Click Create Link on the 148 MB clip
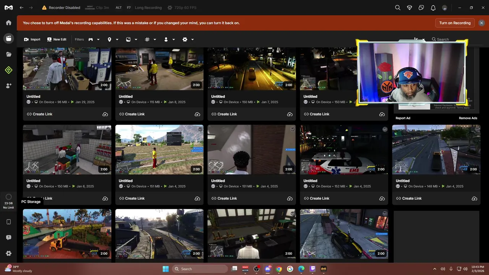 coord(409,199)
